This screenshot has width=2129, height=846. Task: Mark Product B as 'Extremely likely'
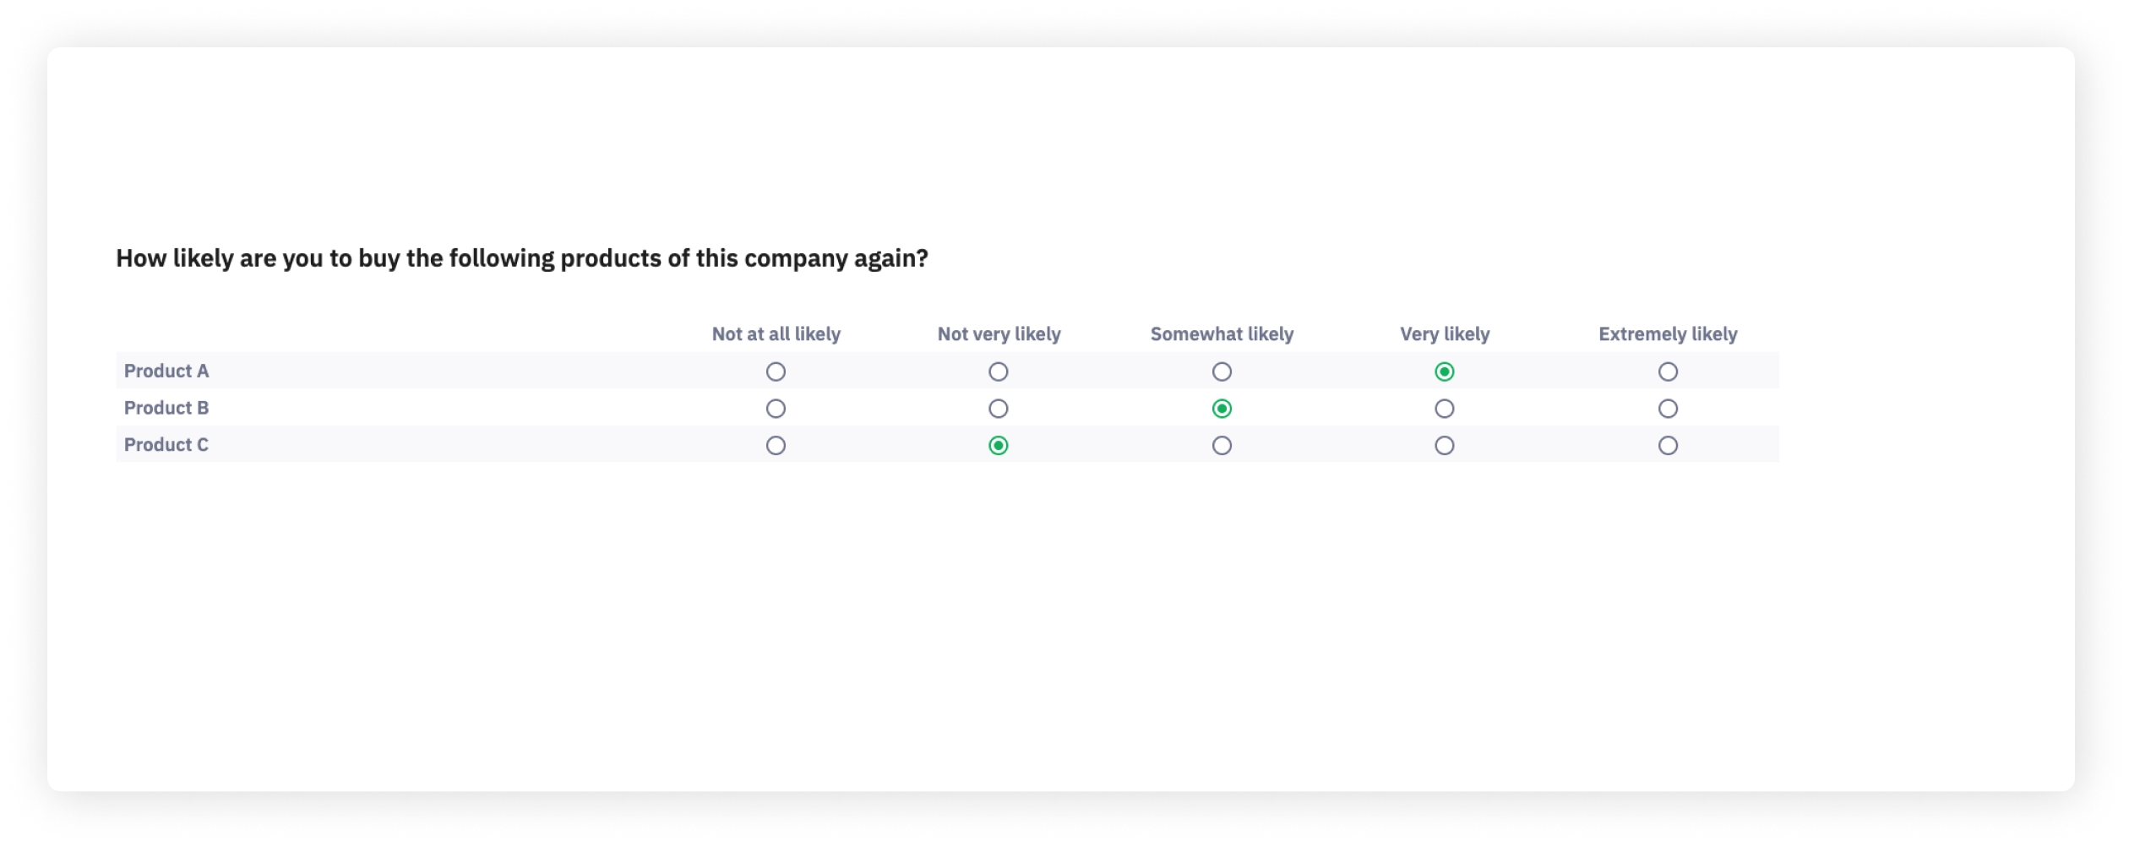tap(1668, 409)
